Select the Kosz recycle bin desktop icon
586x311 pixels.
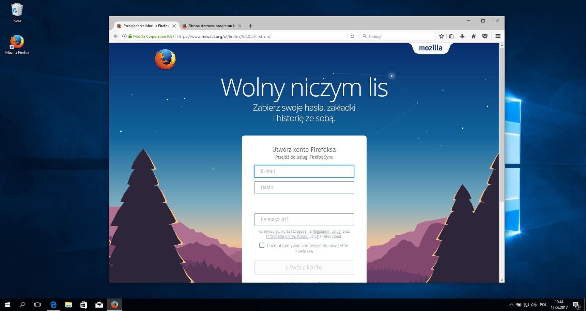tap(17, 13)
